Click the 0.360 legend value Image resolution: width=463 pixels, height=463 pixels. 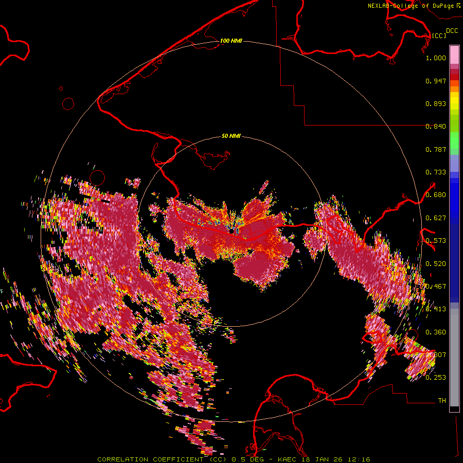point(436,332)
